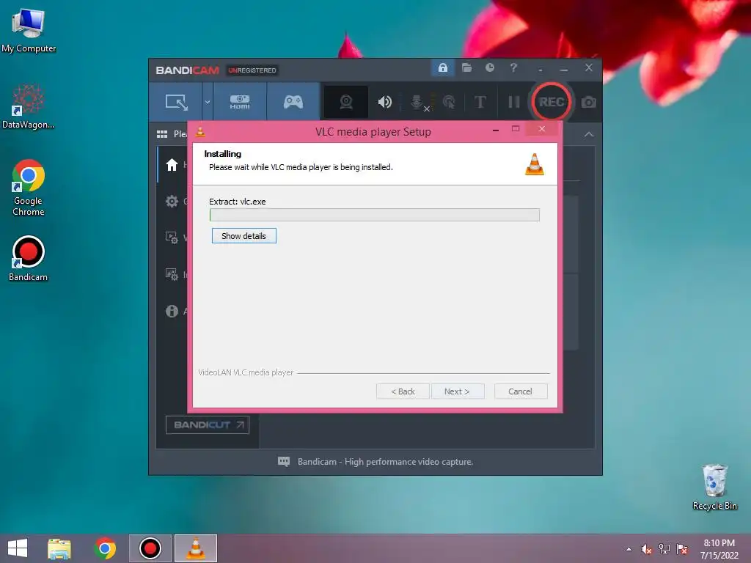
Task: Open Bandicam output folder icon
Action: pyautogui.click(x=466, y=68)
